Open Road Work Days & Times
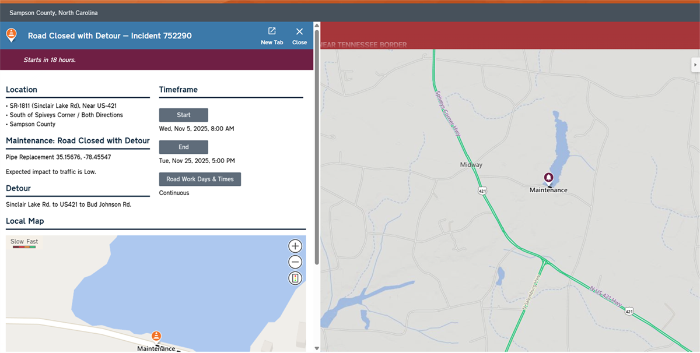This screenshot has width=700, height=353. (200, 179)
